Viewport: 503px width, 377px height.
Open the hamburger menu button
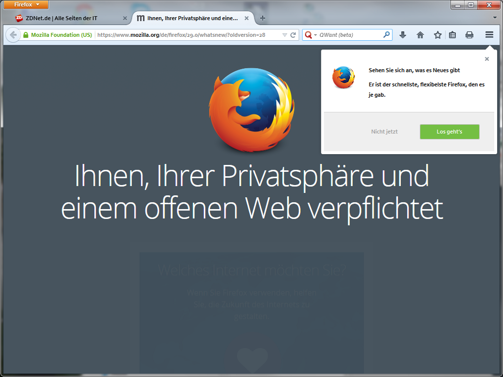(489, 35)
